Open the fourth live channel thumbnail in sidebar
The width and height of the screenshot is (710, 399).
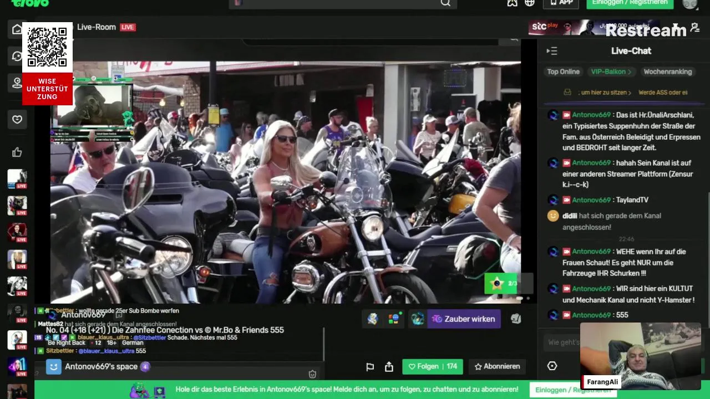pyautogui.click(x=17, y=259)
